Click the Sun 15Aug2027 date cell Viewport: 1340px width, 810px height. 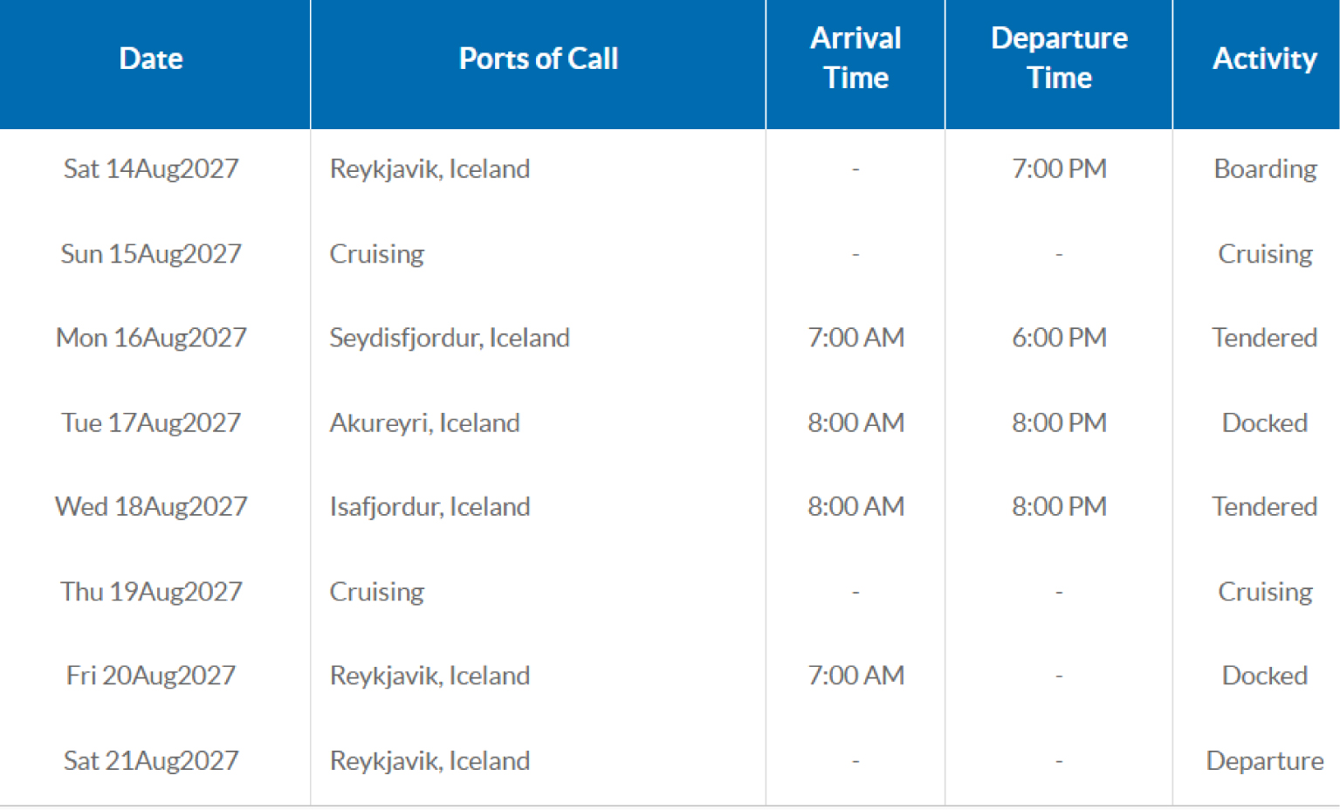coord(151,253)
